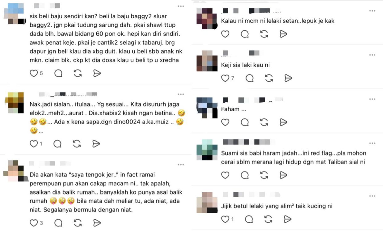Open more options for 'sis beli baju' comment
Image resolution: width=383 pixels, height=231 pixels.
click(x=181, y=6)
